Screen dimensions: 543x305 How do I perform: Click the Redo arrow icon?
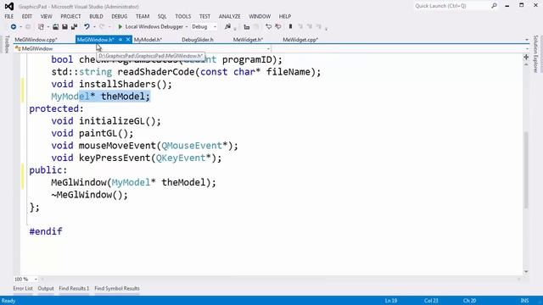point(102,26)
